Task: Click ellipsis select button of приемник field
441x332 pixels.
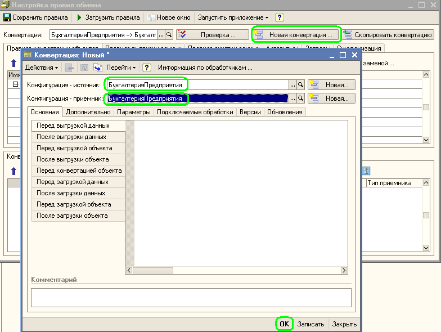Action: pos(292,98)
